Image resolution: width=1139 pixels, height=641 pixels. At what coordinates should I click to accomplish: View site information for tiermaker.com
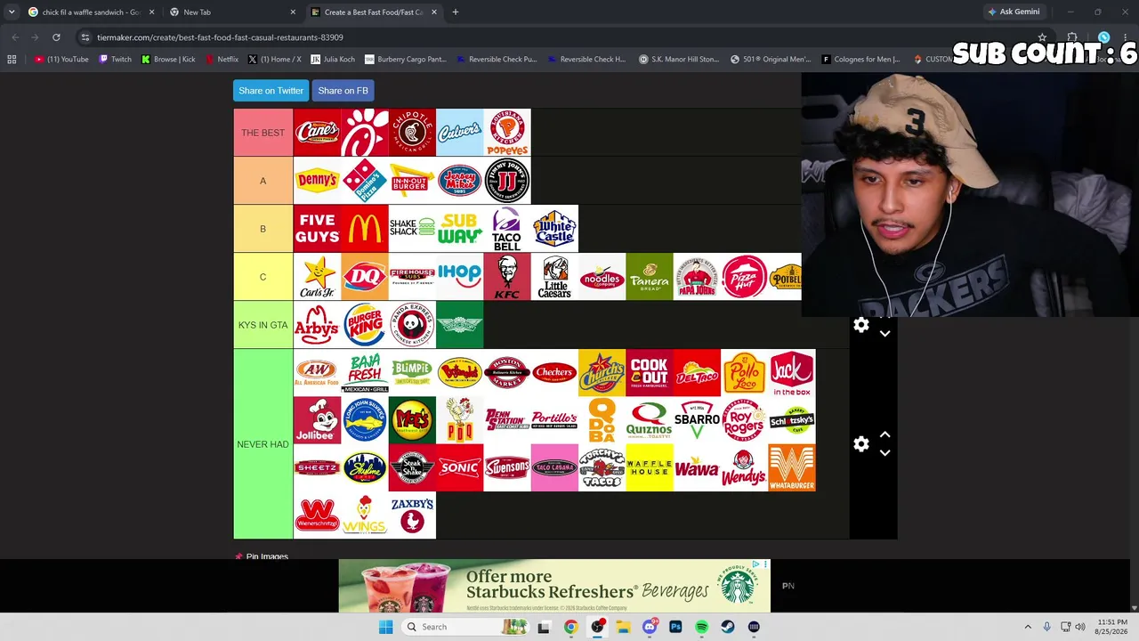click(85, 37)
